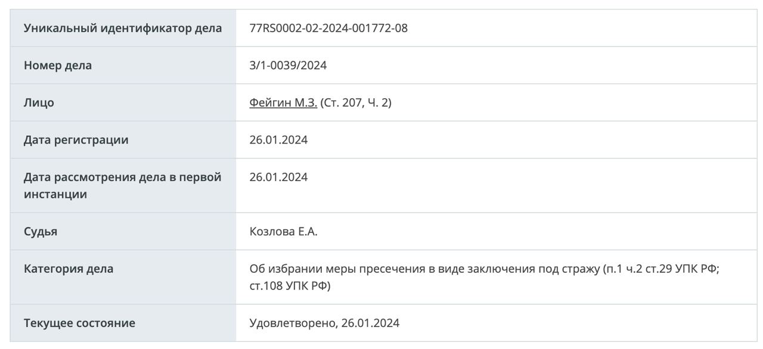763x349 pixels.
Task: Click the Дата регистрации label
Action: coord(76,140)
